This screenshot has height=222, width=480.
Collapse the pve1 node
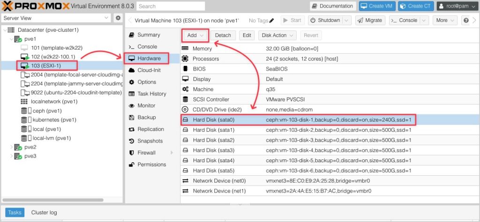(12, 39)
